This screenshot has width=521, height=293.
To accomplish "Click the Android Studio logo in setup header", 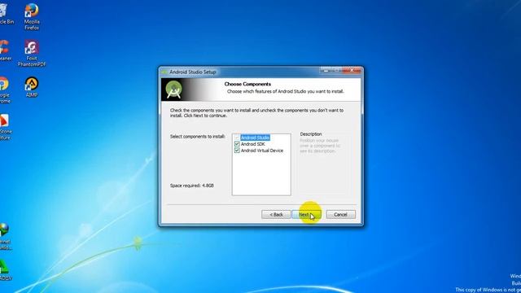I will [x=173, y=90].
